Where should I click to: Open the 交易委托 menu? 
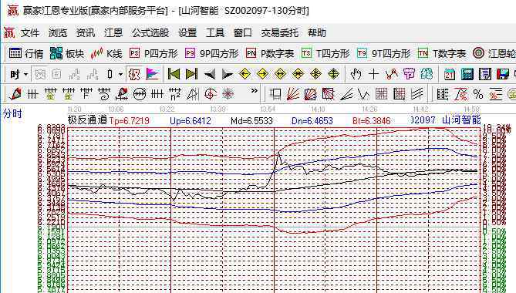click(x=280, y=33)
